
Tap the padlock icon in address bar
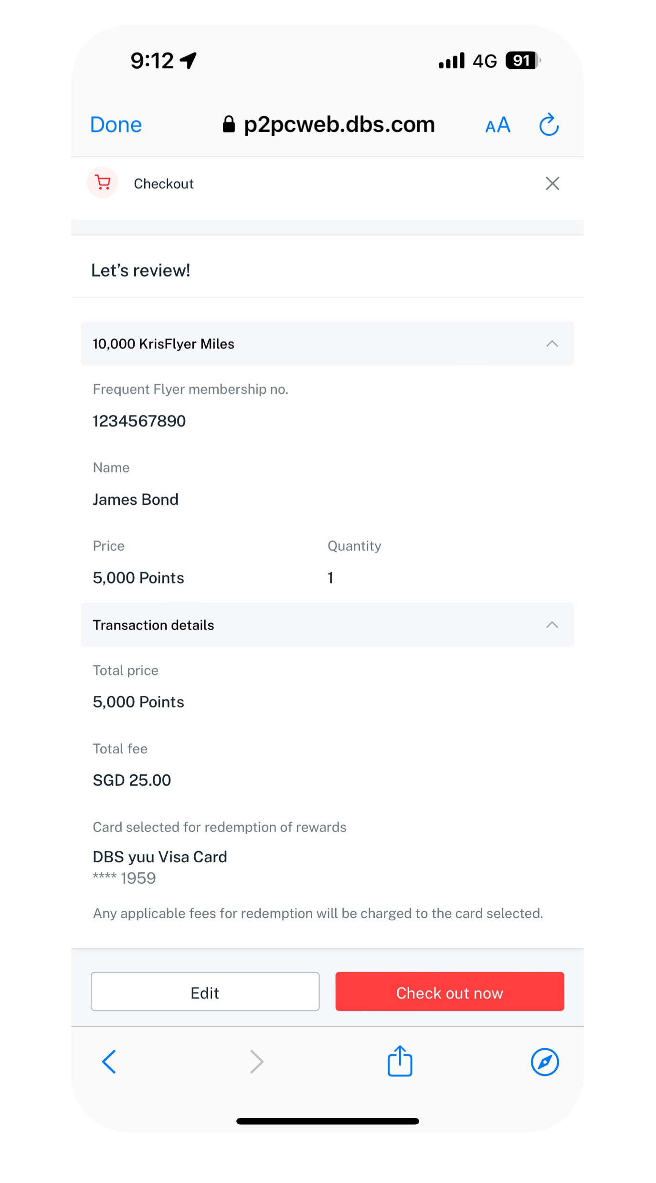[x=229, y=124]
